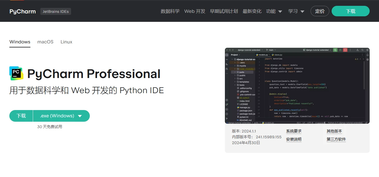Click the date 2024年4月30日
The width and height of the screenshot is (379, 177).
246,143
